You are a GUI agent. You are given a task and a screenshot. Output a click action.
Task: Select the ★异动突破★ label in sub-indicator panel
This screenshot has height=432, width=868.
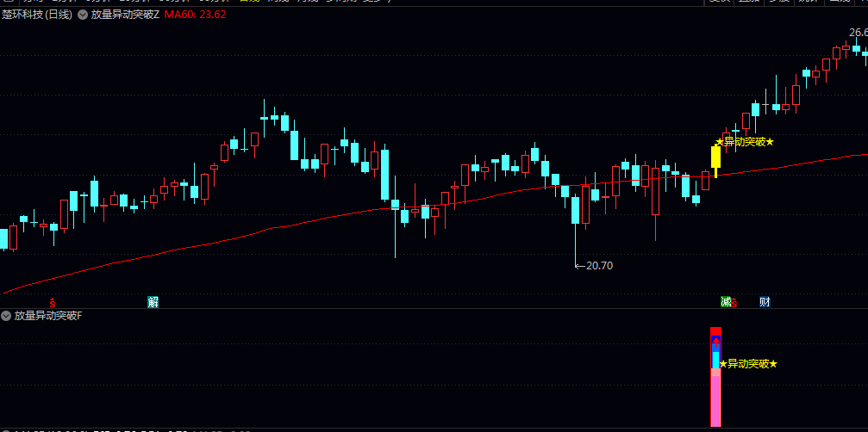coord(748,364)
